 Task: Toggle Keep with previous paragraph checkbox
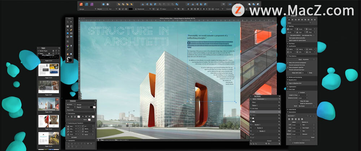288,63
